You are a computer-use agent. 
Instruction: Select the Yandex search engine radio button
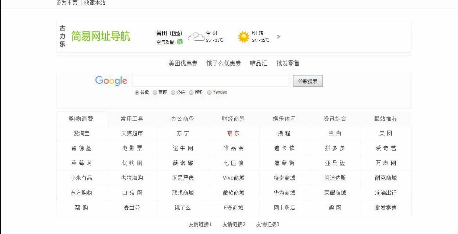[x=209, y=93]
